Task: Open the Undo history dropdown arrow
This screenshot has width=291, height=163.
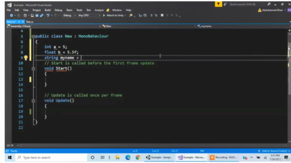Action: pos(51,15)
